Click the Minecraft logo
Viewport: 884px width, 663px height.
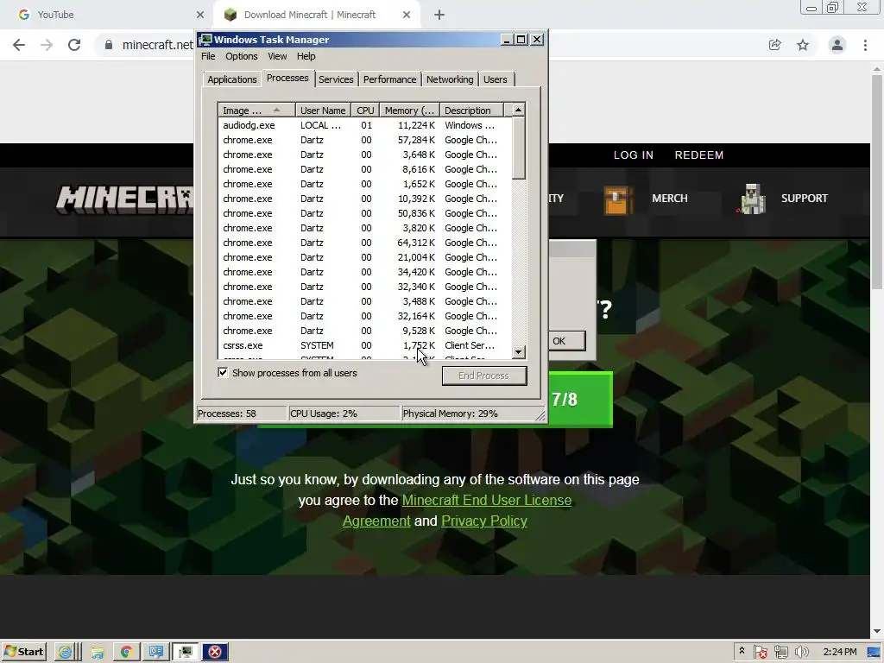click(x=124, y=199)
